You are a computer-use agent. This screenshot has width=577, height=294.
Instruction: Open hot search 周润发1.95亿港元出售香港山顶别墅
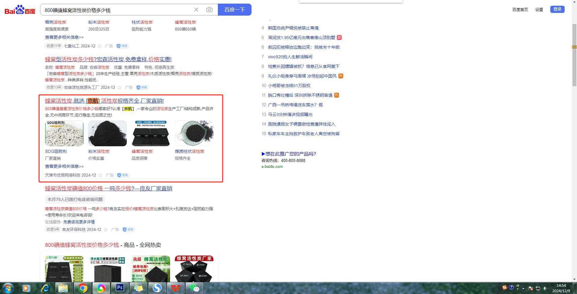coord(301,38)
